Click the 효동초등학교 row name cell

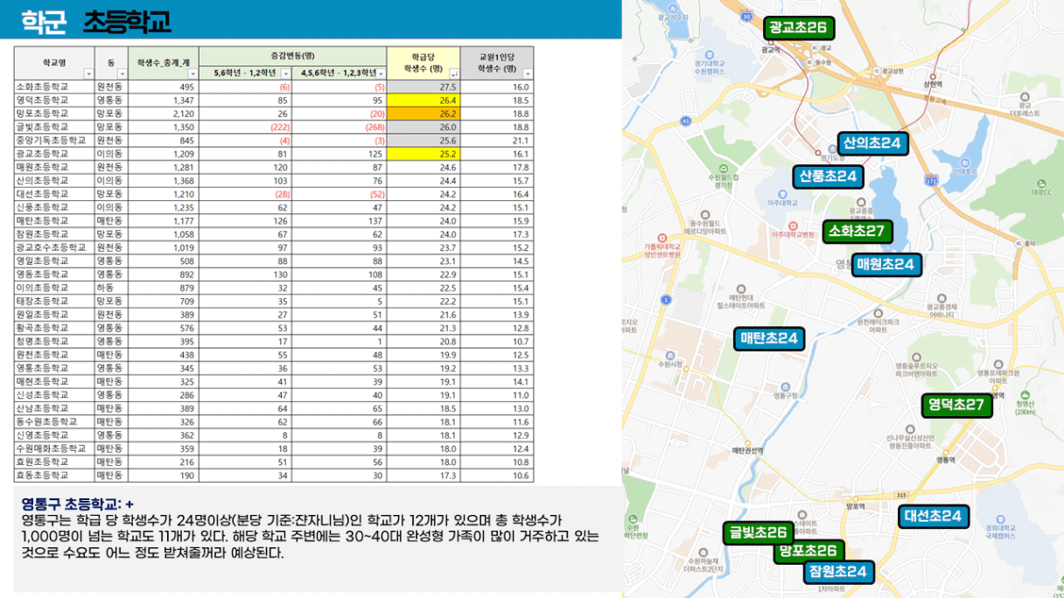(54, 476)
